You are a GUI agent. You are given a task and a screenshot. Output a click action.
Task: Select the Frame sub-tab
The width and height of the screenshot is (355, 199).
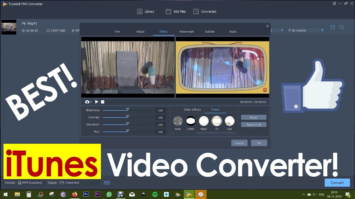215,110
